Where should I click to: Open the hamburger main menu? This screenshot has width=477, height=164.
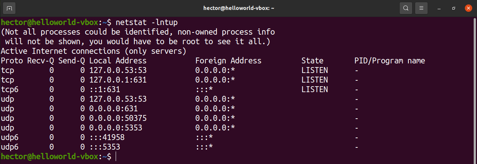click(421, 8)
